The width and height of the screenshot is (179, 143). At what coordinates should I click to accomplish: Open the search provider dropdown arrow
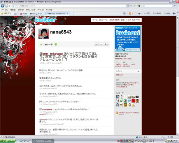(x=177, y=6)
